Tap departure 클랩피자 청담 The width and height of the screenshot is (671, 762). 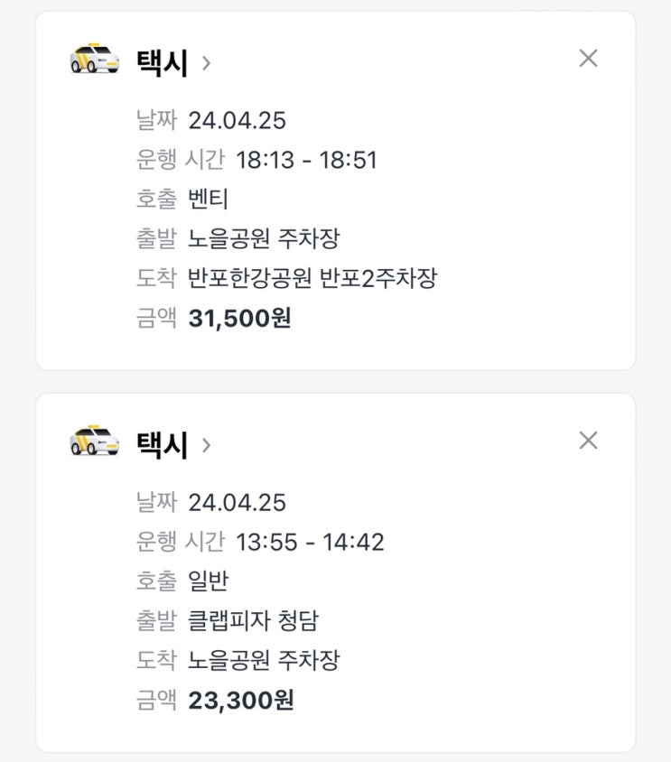tap(253, 621)
